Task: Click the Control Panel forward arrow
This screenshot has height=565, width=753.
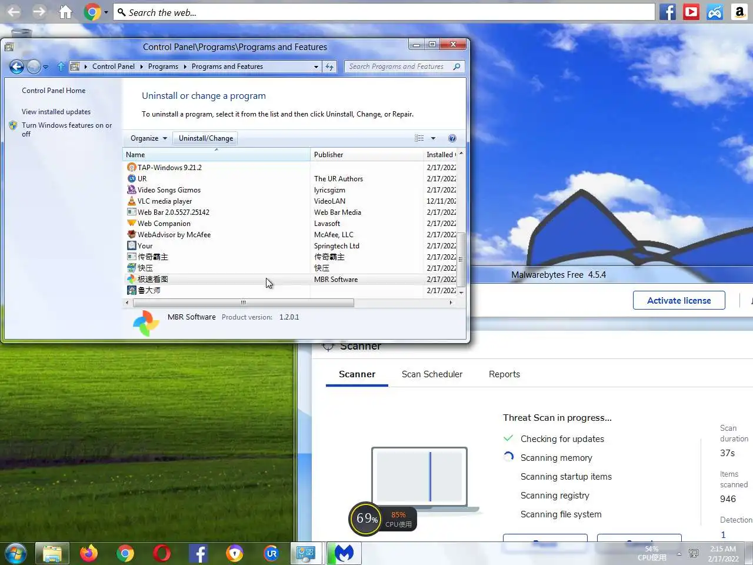Action: (x=34, y=67)
